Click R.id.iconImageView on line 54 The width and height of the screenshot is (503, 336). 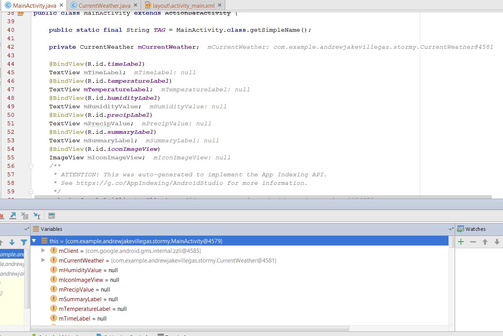tap(122, 149)
